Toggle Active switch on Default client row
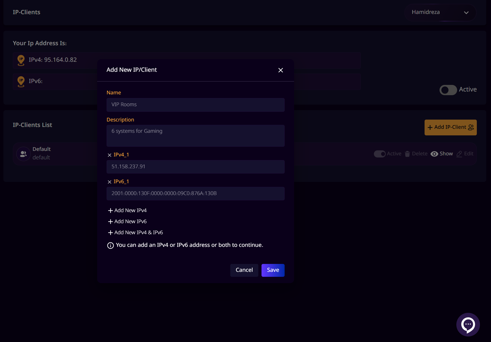 pyautogui.click(x=379, y=154)
